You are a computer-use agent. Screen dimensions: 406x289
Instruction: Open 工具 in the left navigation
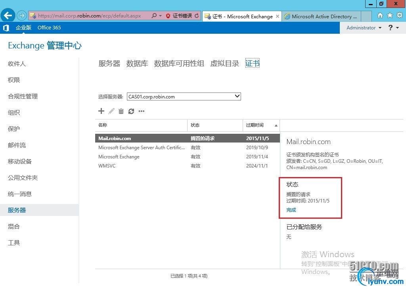tap(14, 243)
